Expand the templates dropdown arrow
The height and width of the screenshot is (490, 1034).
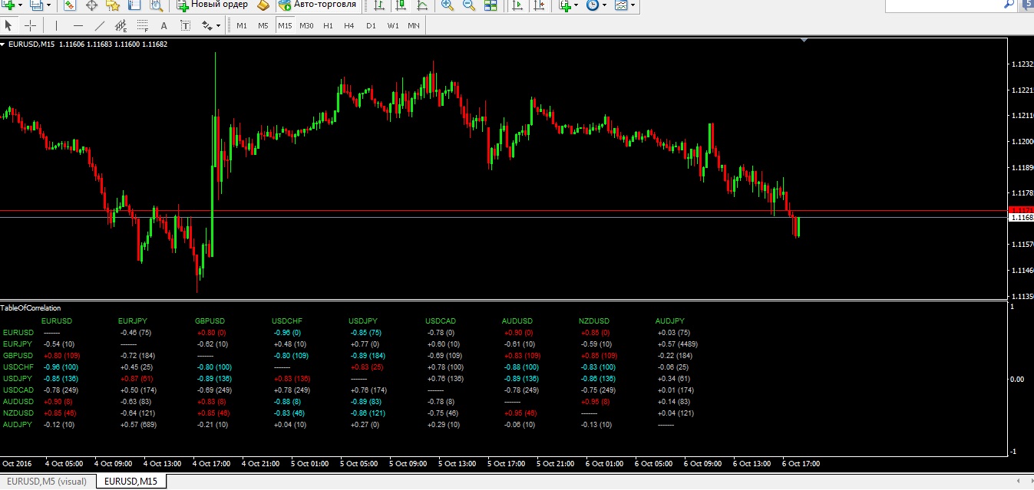click(x=633, y=5)
